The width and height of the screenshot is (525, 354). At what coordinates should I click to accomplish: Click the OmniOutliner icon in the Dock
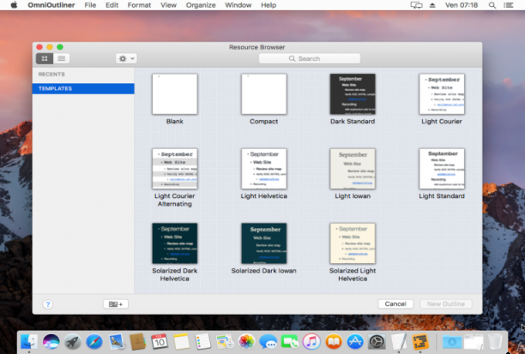(x=420, y=342)
